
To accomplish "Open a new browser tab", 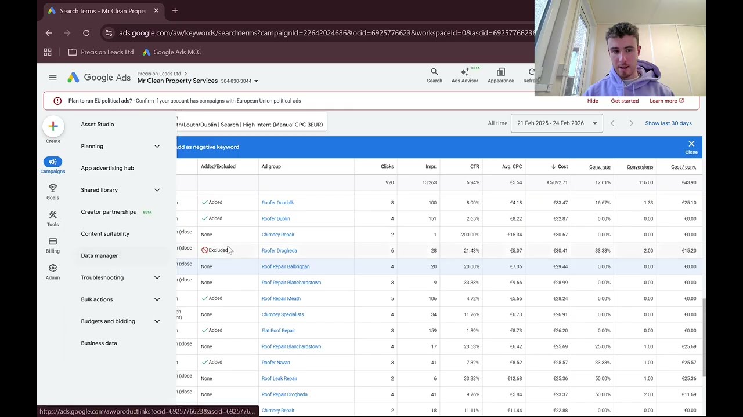I will click(x=175, y=10).
